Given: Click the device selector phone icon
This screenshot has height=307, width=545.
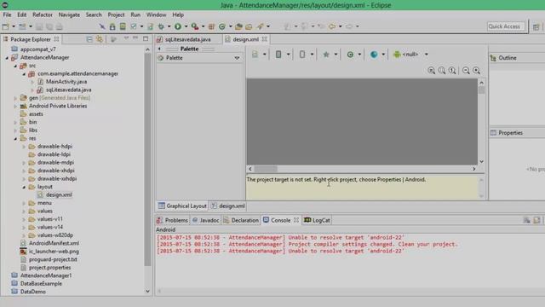Looking at the screenshot, I should point(278,55).
